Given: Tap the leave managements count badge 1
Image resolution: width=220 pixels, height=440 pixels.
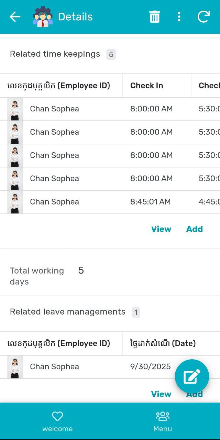Looking at the screenshot, I should point(136,312).
